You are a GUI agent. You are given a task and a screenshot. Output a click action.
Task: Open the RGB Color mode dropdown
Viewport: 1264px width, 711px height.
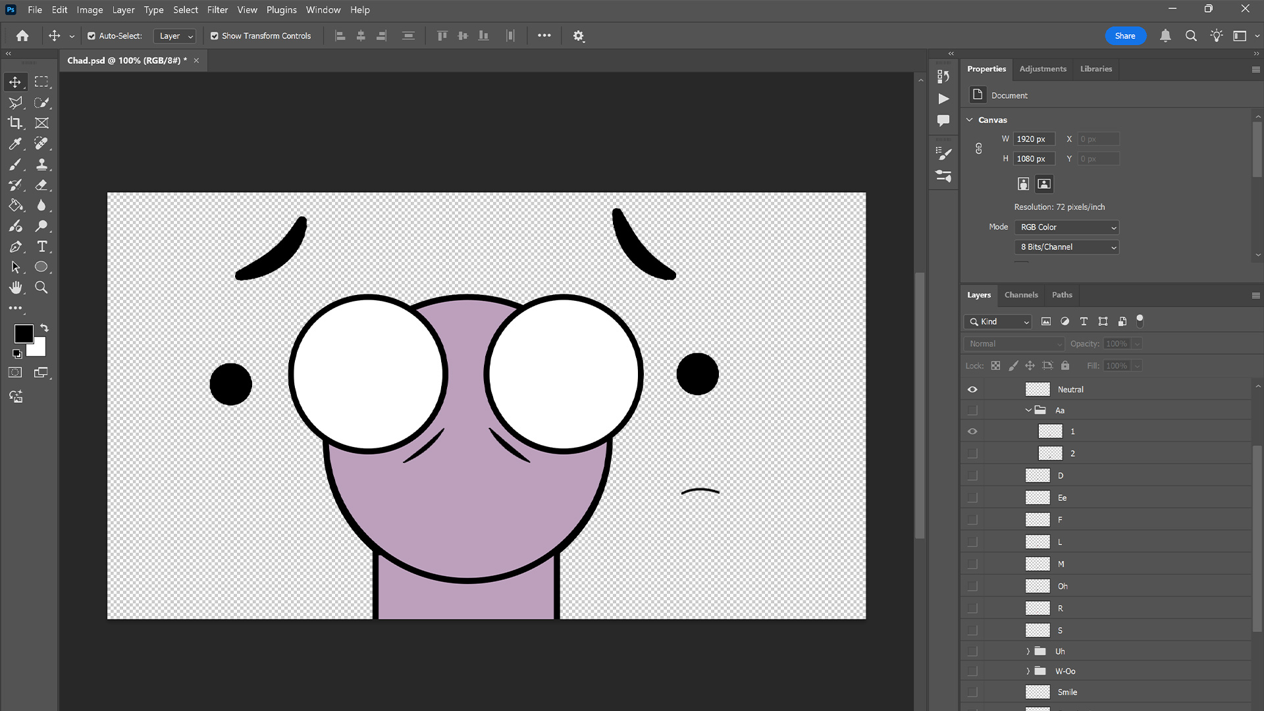[1066, 227]
